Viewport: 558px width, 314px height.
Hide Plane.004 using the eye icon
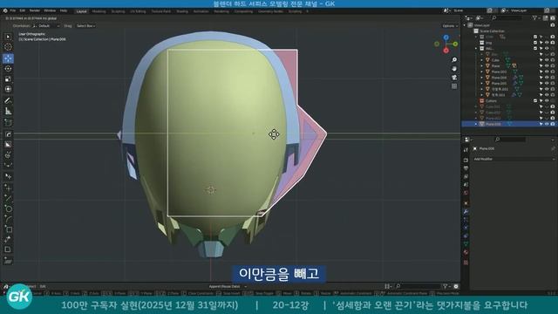tap(547, 78)
